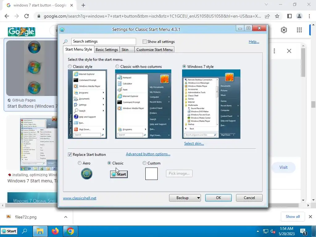Enable Show all settings checkbox
Screen dimensions: 316x237
click(144, 42)
